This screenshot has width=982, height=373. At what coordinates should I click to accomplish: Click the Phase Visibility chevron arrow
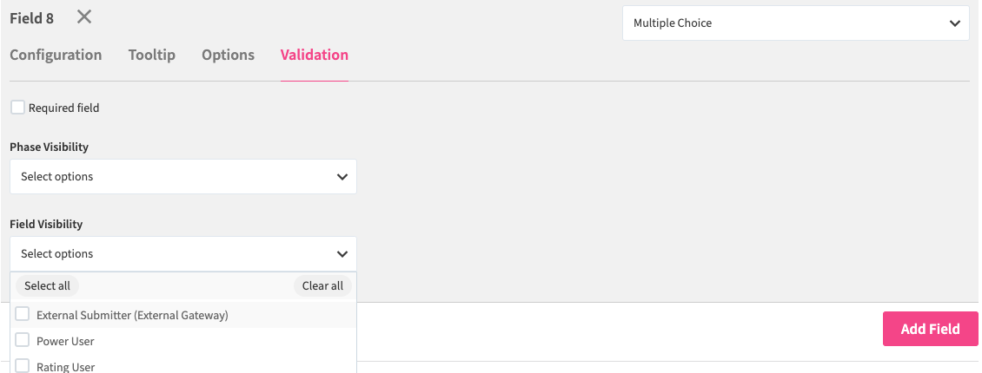(342, 177)
